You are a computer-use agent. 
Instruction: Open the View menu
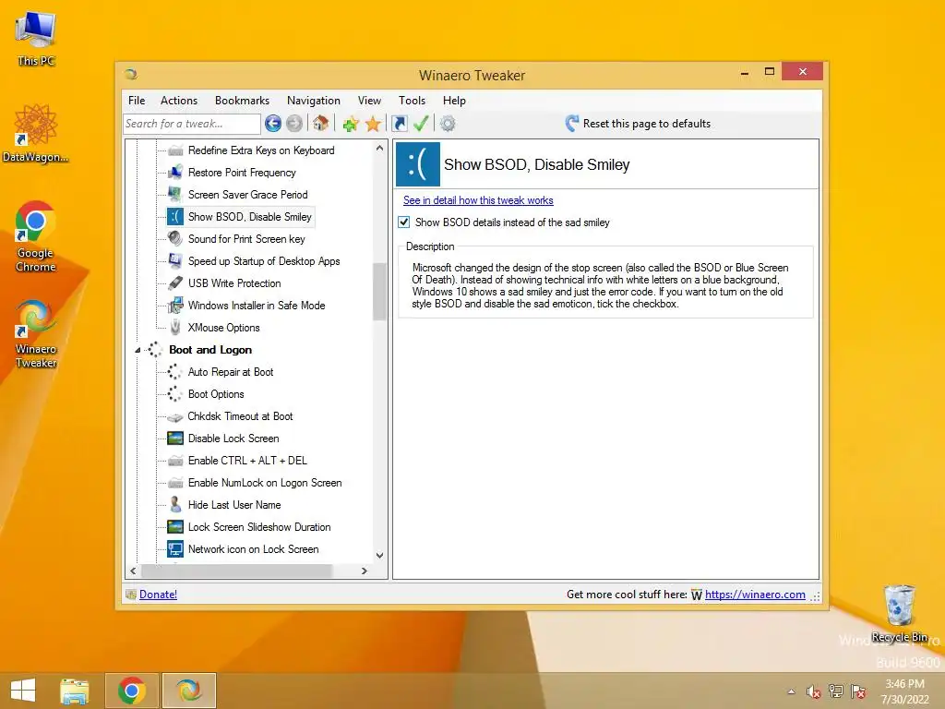369,101
